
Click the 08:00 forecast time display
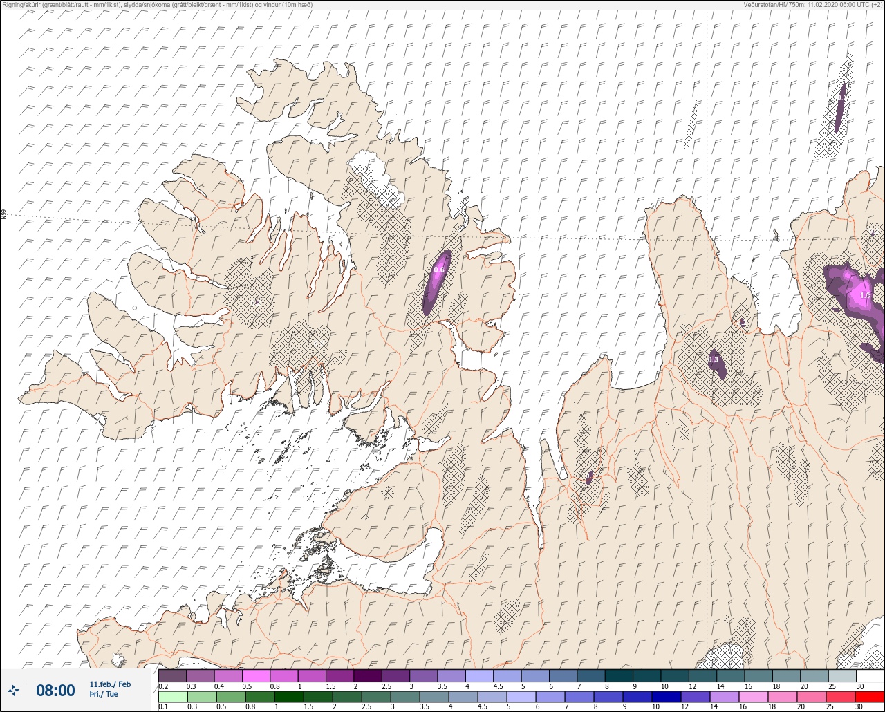click(x=55, y=690)
